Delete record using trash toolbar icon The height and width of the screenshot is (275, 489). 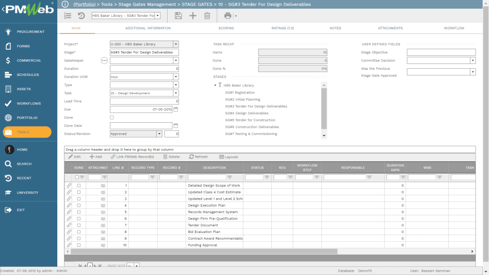pos(207,16)
